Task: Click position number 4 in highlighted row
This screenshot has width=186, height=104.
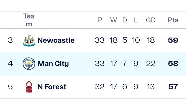Action: click(x=10, y=64)
